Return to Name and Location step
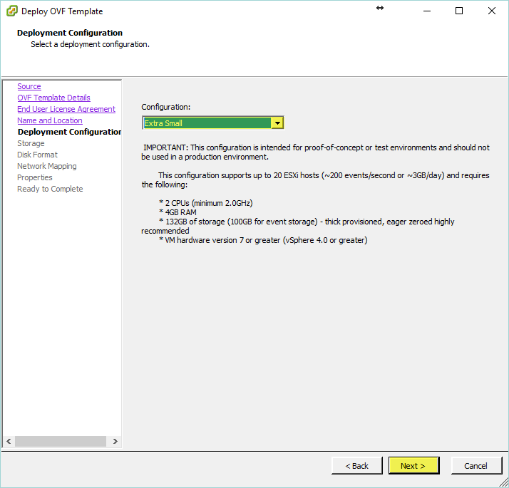Screen dimensions: 509x488 (x=50, y=120)
